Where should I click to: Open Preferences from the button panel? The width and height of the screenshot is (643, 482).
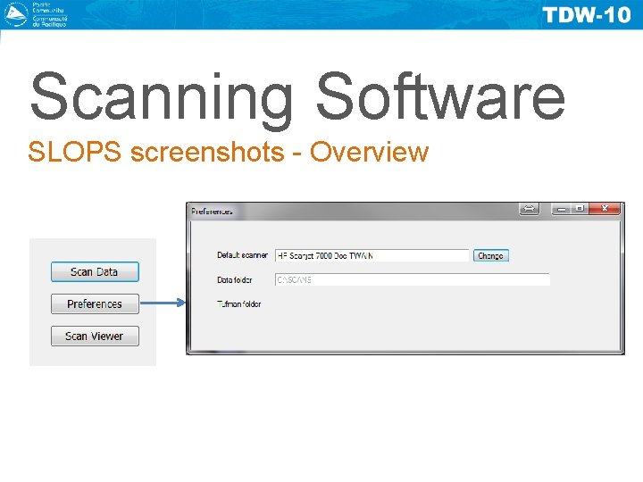pos(95,303)
